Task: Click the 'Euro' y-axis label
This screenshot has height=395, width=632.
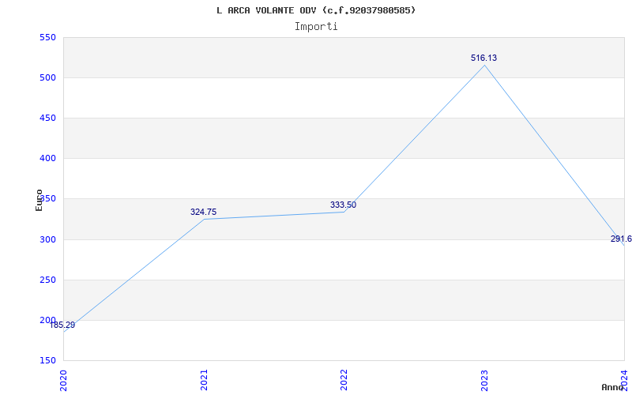Action: (x=39, y=201)
